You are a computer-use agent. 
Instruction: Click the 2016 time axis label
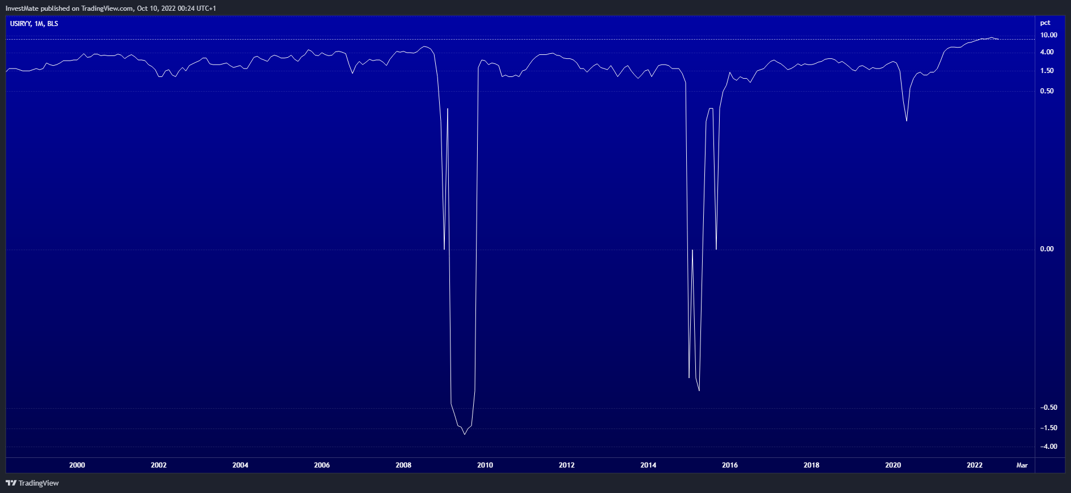[x=730, y=465]
